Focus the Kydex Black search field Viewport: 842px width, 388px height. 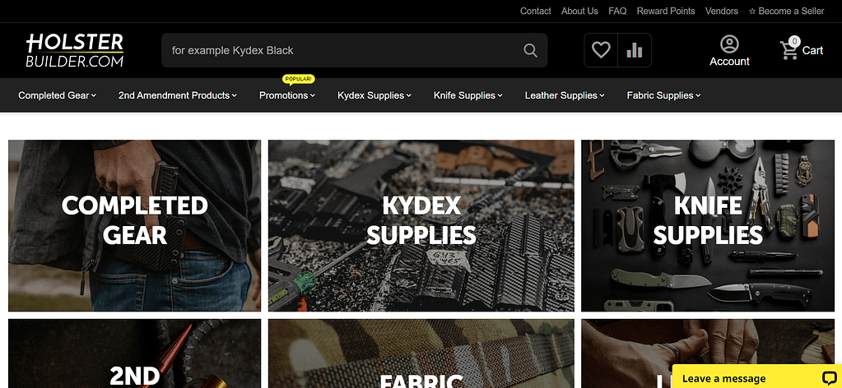point(344,50)
